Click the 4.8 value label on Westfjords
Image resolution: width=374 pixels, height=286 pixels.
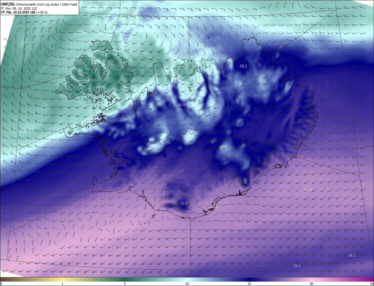pos(94,80)
